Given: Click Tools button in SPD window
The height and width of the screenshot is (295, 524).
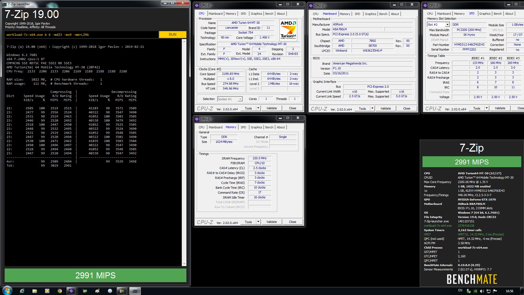Looking at the screenshot, I should click(477, 108).
